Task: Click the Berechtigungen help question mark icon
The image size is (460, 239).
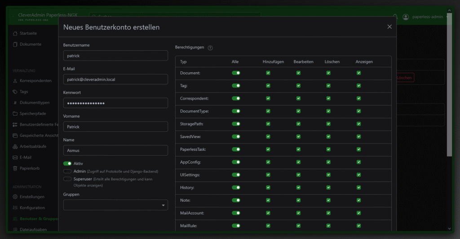Action: tap(210, 48)
